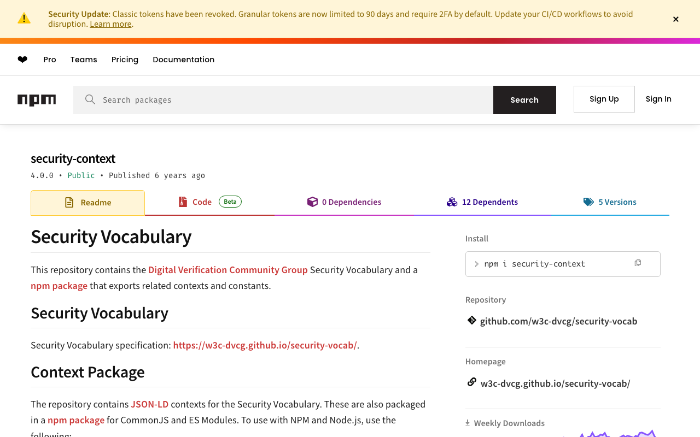Open the Readme tab

(x=88, y=203)
